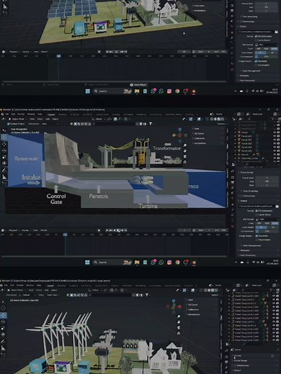Viewport: 281px width, 374px height.
Task: Open Render properties tab in middle window
Action: point(233,178)
